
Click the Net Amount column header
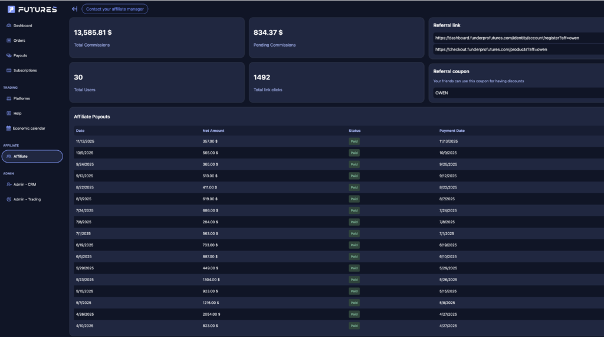tap(214, 131)
